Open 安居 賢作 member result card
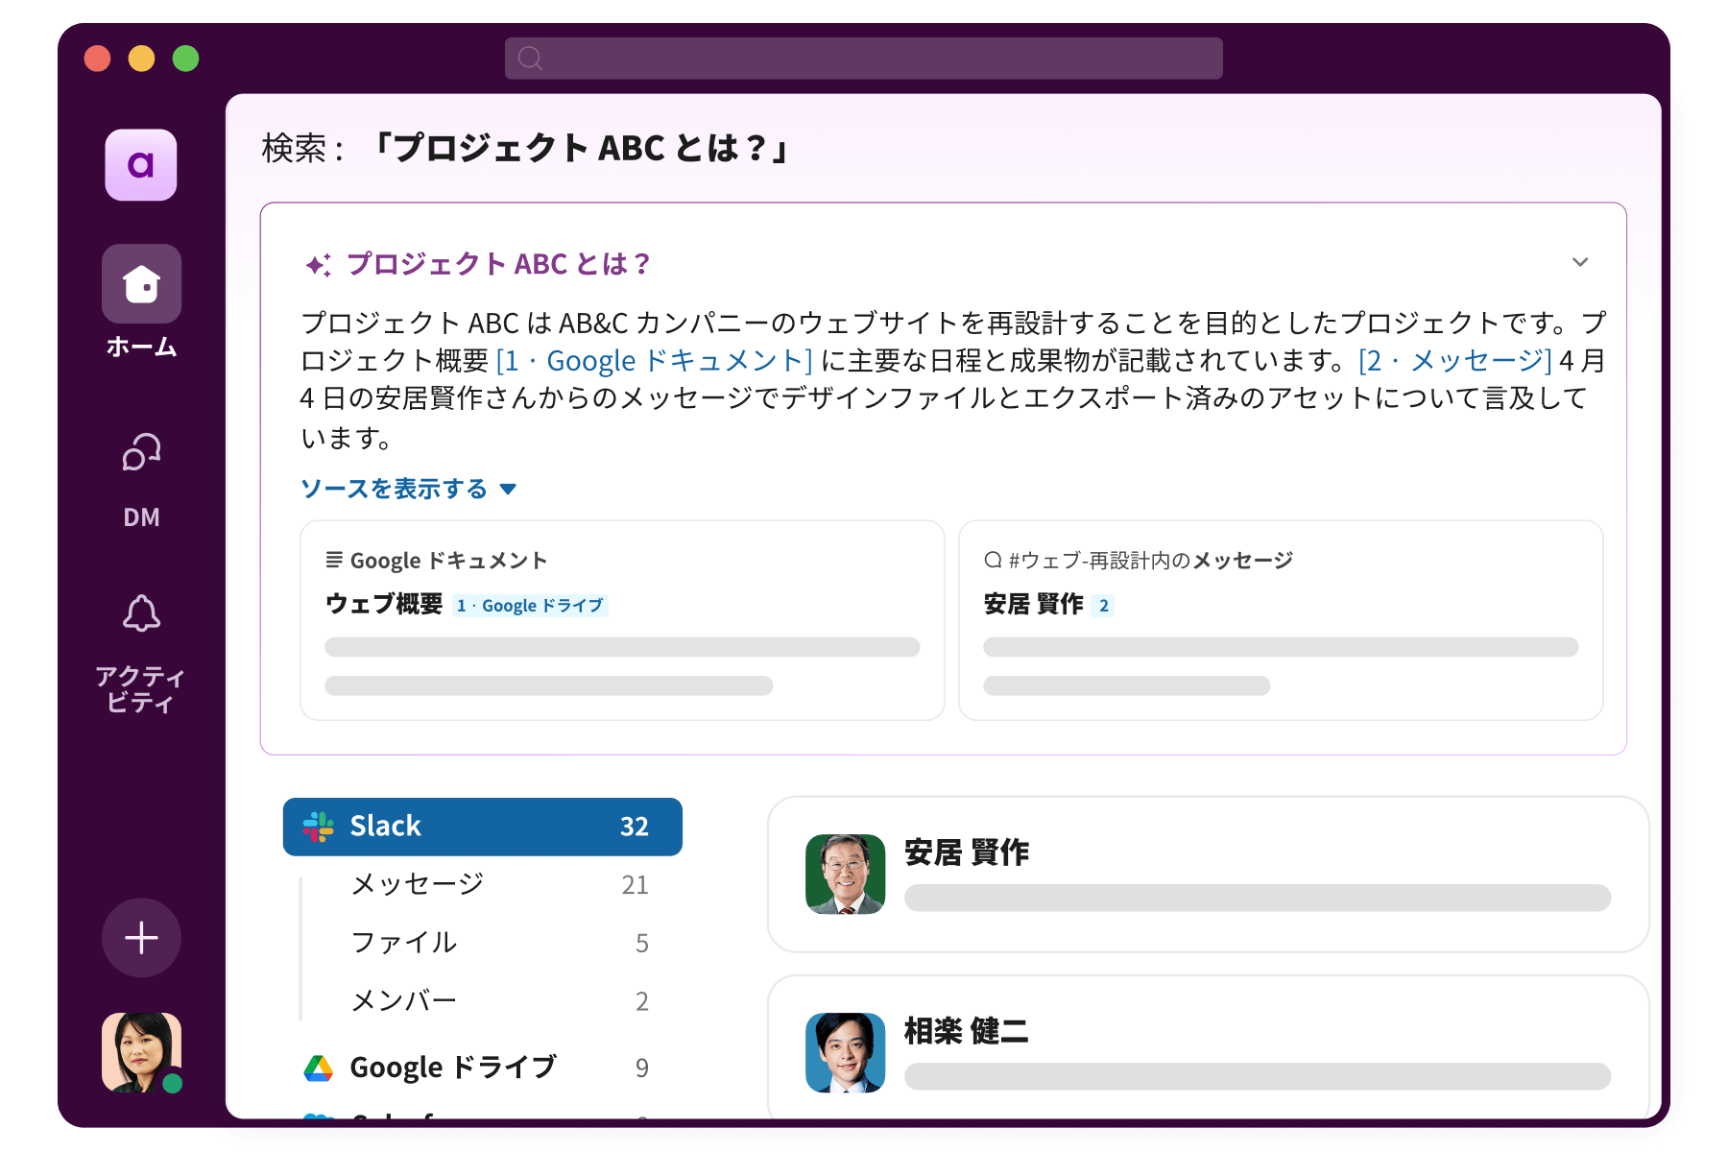This screenshot has width=1728, height=1152. [x=1208, y=875]
